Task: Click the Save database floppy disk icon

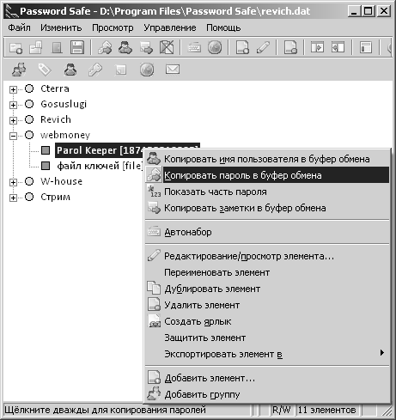Action: point(77,47)
